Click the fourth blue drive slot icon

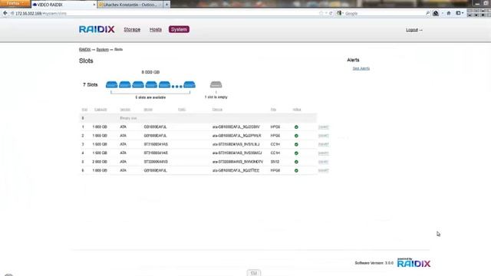pos(151,84)
